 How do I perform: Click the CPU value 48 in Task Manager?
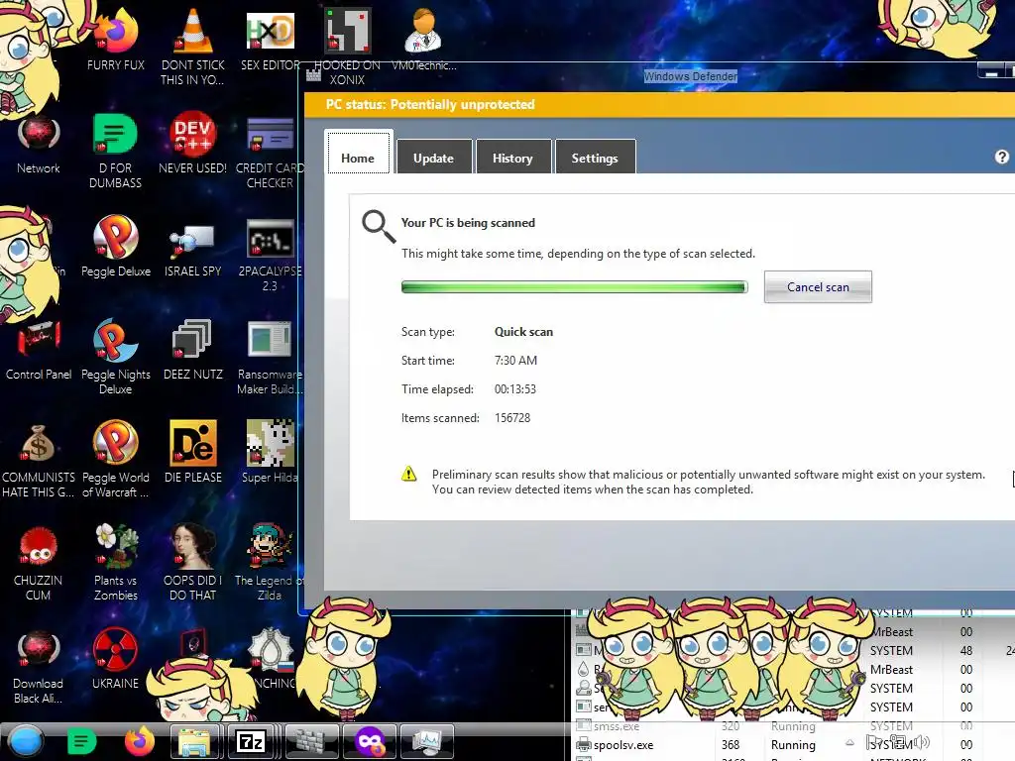click(965, 650)
